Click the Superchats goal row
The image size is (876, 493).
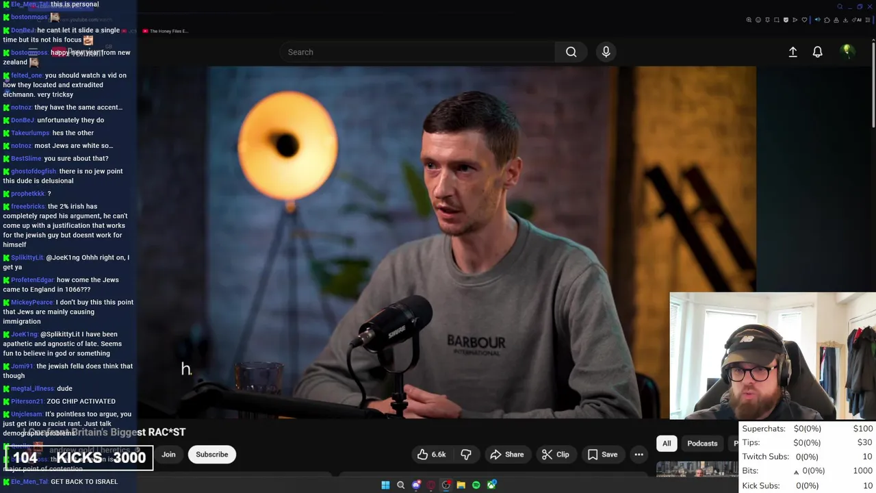808,429
